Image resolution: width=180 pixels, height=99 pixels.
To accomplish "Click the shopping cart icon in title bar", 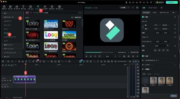I will point(151,2).
